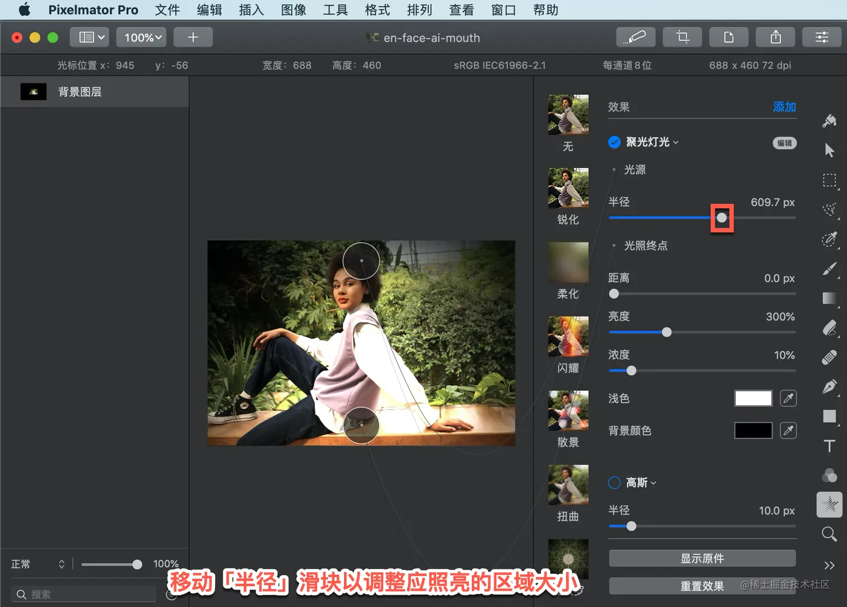Select the Effects star tool
This screenshot has height=607, width=847.
(830, 505)
